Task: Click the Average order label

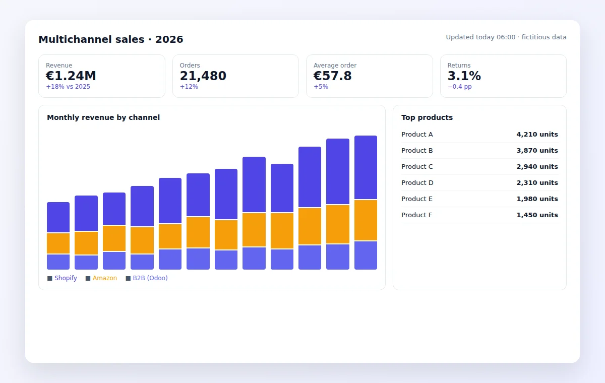Action: tap(335, 66)
